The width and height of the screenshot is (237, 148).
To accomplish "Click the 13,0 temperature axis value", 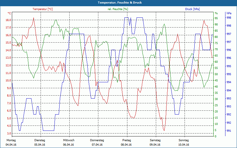I will pyautogui.click(x=8, y=58).
